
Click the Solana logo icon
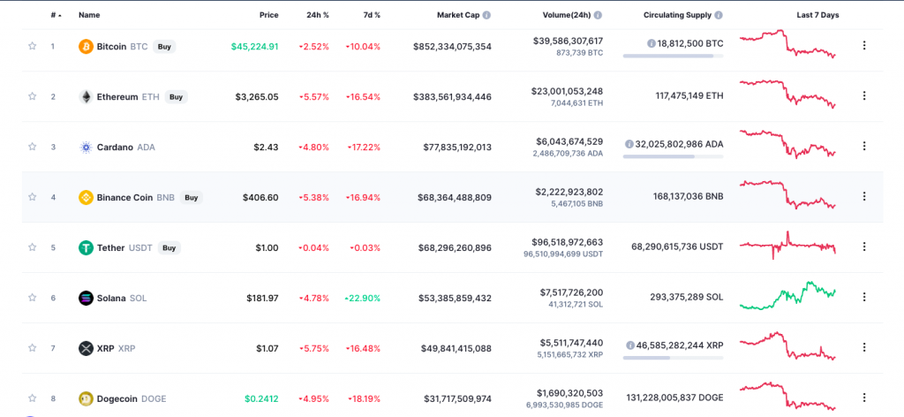(x=86, y=299)
